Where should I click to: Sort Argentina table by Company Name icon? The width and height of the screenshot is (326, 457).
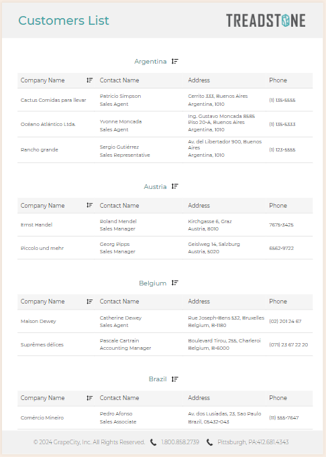pyautogui.click(x=90, y=80)
